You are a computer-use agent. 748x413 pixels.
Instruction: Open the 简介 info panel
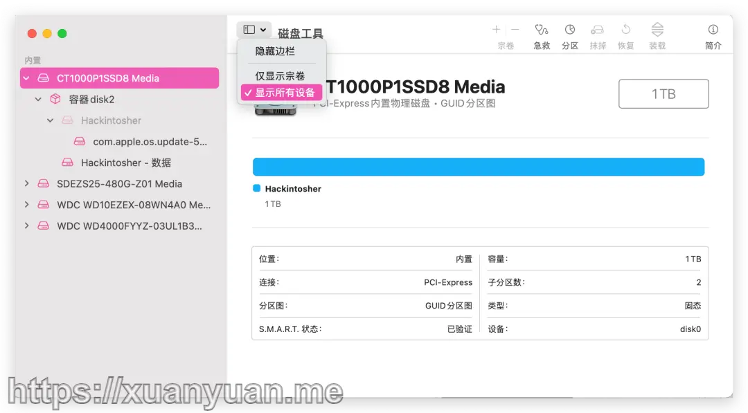point(713,30)
